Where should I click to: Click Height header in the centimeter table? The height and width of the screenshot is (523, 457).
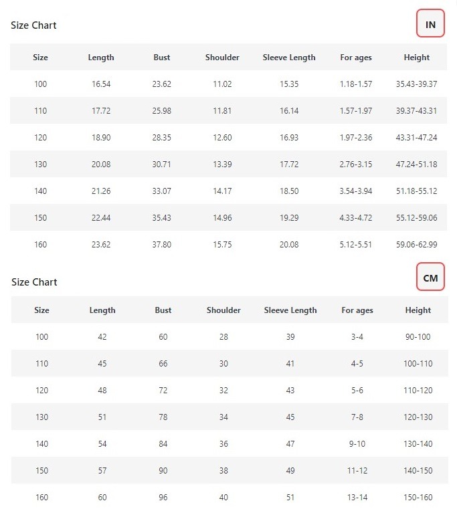point(418,310)
